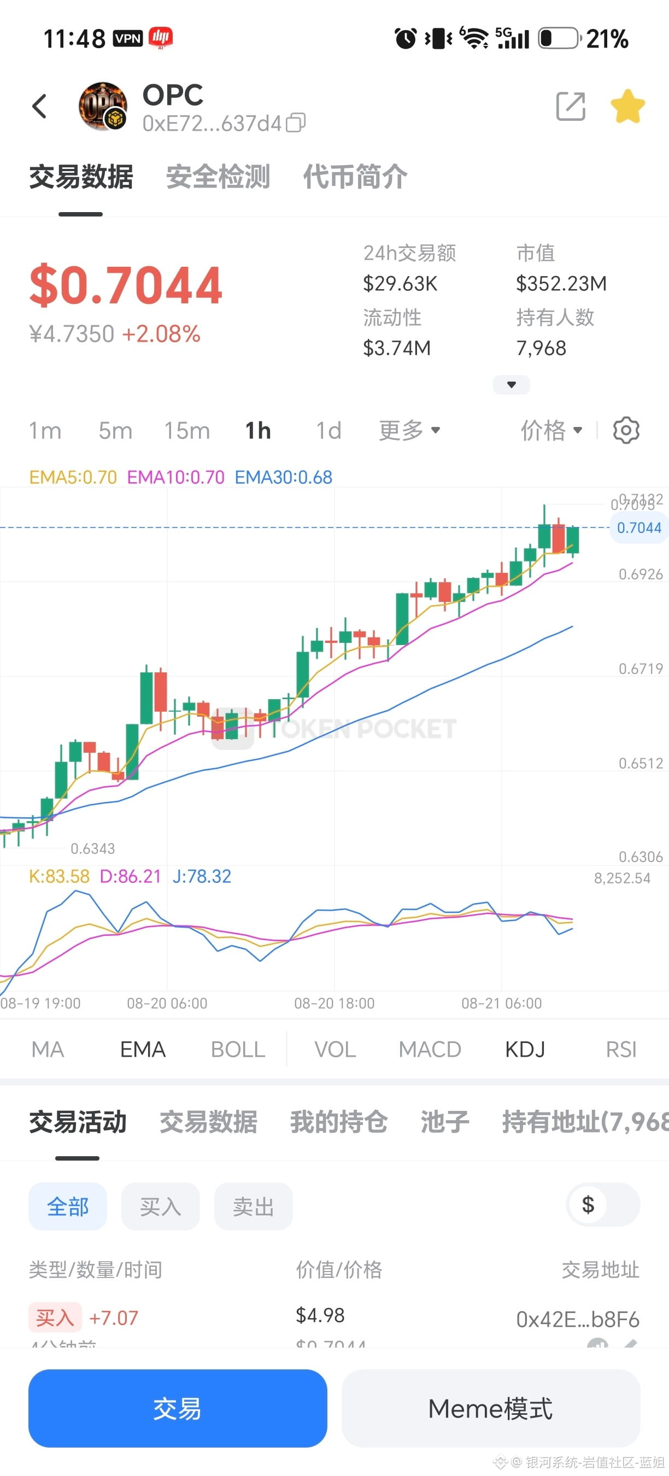
Task: Go back using the left arrow
Action: coord(39,106)
